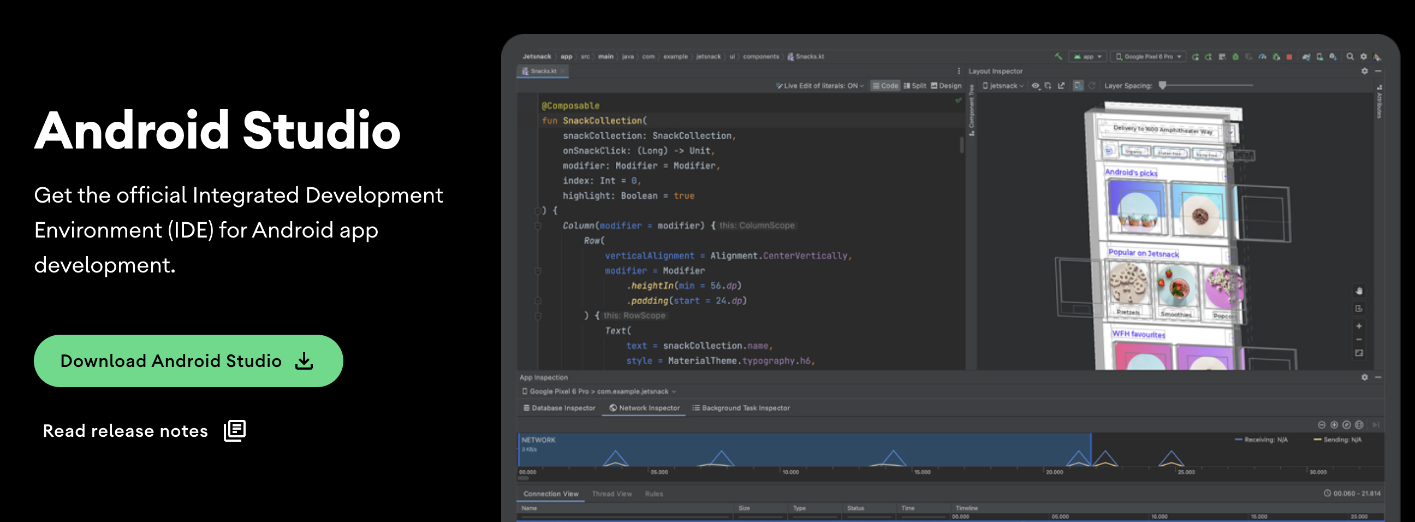Viewport: 1415px width, 522px height.
Task: Click the Profile app gauge icon
Action: [x=1263, y=57]
